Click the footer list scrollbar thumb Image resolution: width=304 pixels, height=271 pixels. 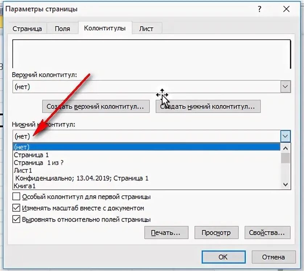(285, 158)
